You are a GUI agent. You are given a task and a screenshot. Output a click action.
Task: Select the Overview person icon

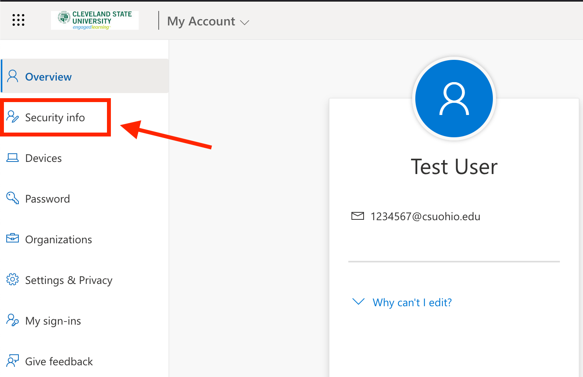click(12, 75)
